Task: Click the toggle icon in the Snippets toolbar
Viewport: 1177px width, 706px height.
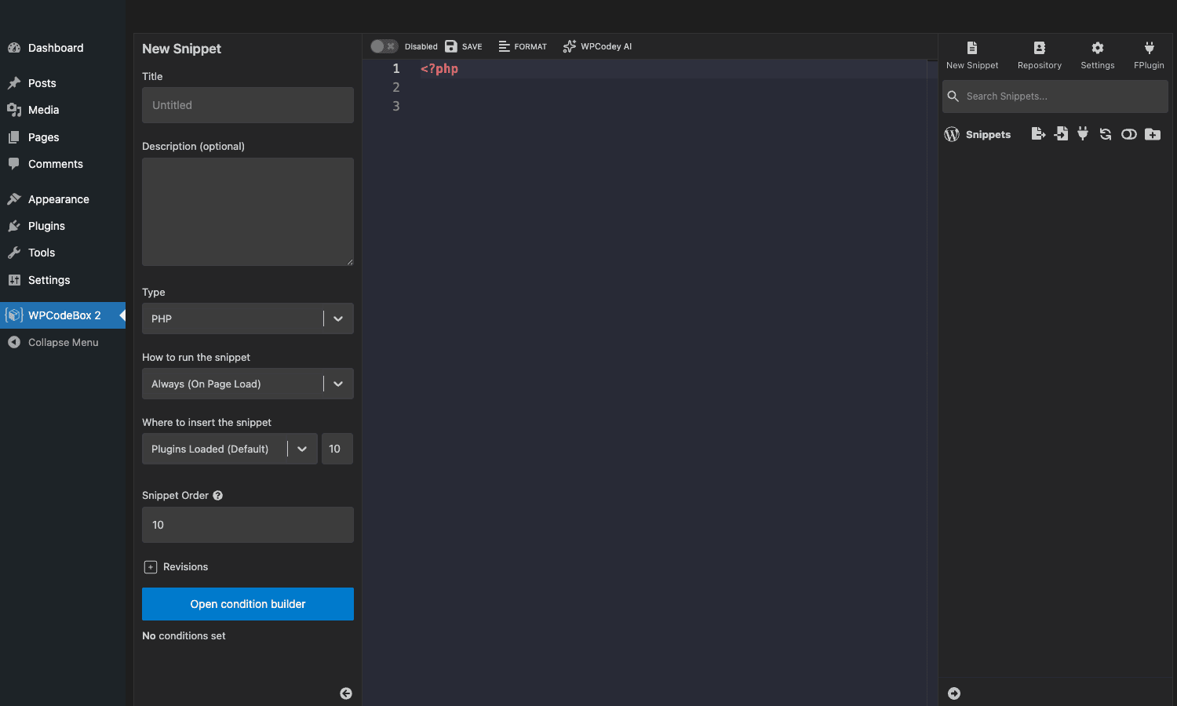Action: tap(1129, 134)
